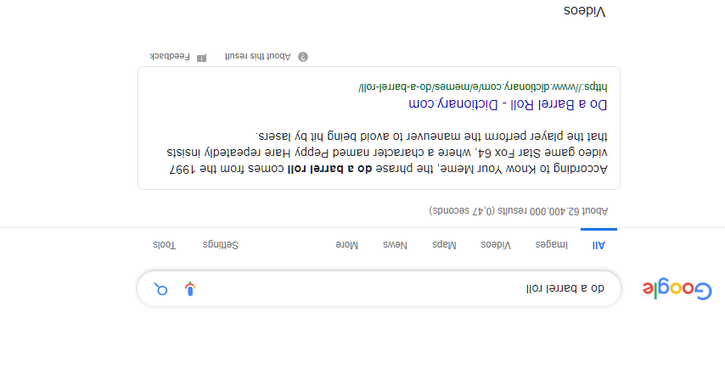Click the Videos section heading
This screenshot has height=390, width=725.
[585, 11]
